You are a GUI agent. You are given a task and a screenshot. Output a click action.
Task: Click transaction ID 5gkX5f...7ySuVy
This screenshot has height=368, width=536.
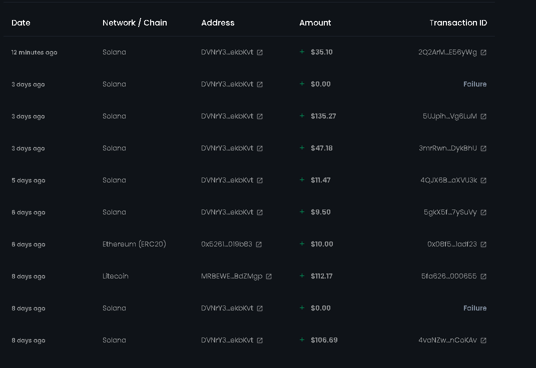tap(450, 212)
